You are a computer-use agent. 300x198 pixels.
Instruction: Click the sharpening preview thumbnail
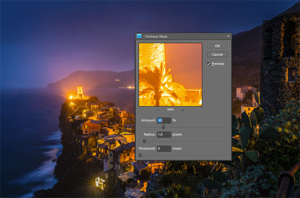[171, 74]
